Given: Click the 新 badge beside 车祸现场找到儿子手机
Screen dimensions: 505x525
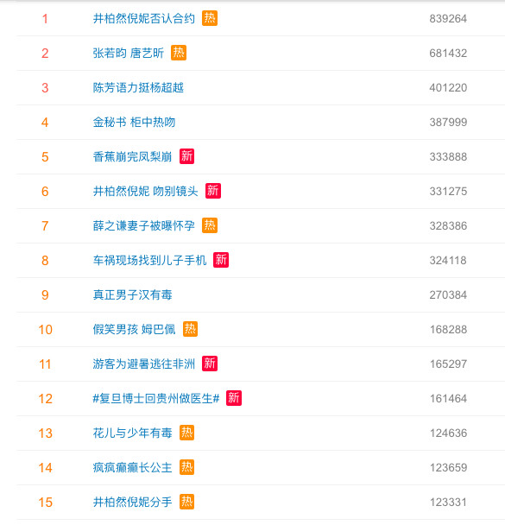Looking at the screenshot, I should [221, 260].
